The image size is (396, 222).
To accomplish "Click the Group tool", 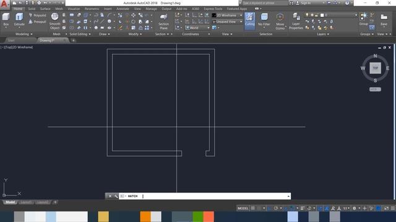I will coord(363,20).
